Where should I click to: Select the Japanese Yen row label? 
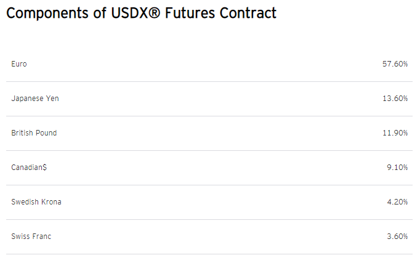coord(35,99)
